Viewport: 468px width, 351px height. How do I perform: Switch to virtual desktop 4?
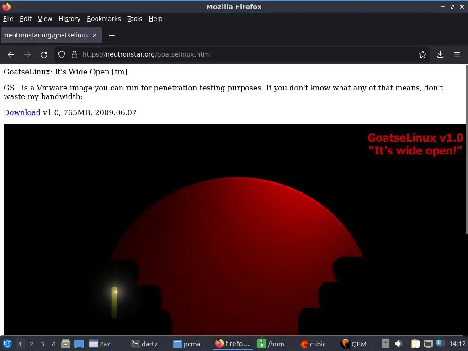click(x=53, y=344)
